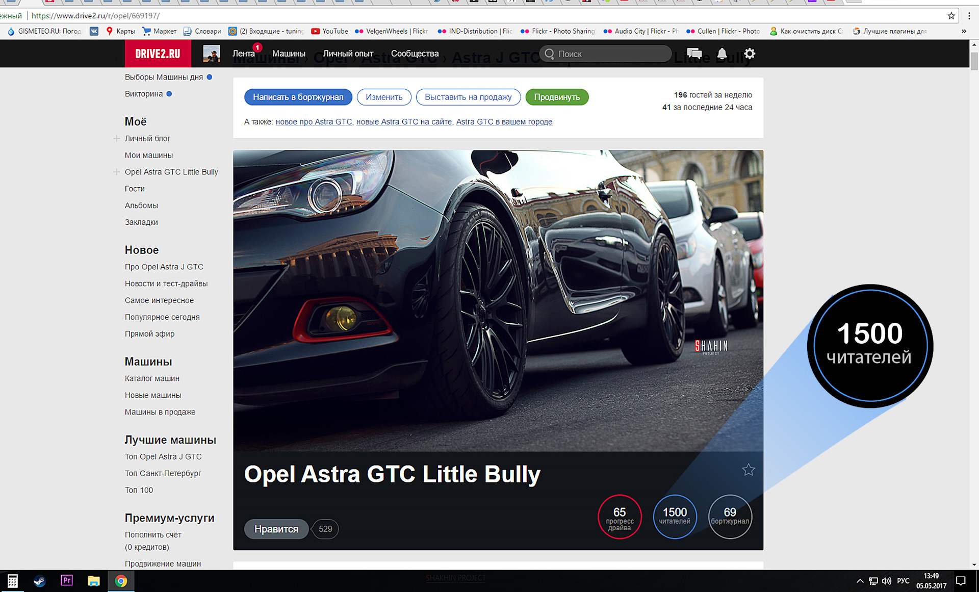The width and height of the screenshot is (979, 592).
Task: Open the Windows Calculator taskbar icon
Action: click(x=13, y=581)
